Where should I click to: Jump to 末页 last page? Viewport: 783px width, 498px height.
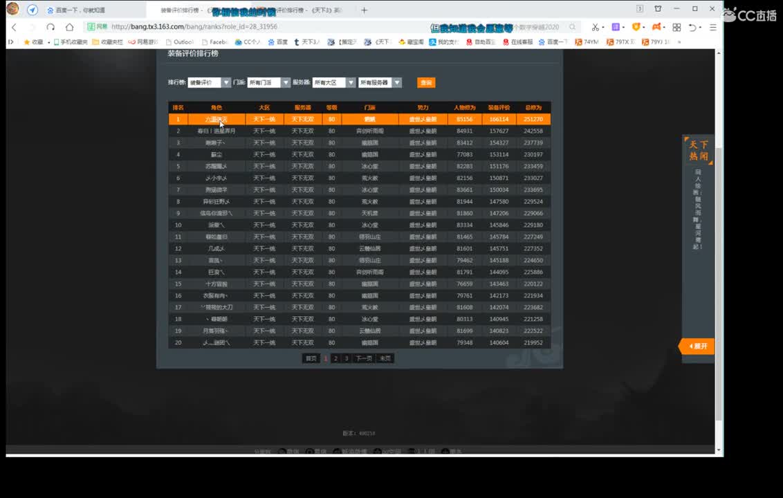(385, 358)
